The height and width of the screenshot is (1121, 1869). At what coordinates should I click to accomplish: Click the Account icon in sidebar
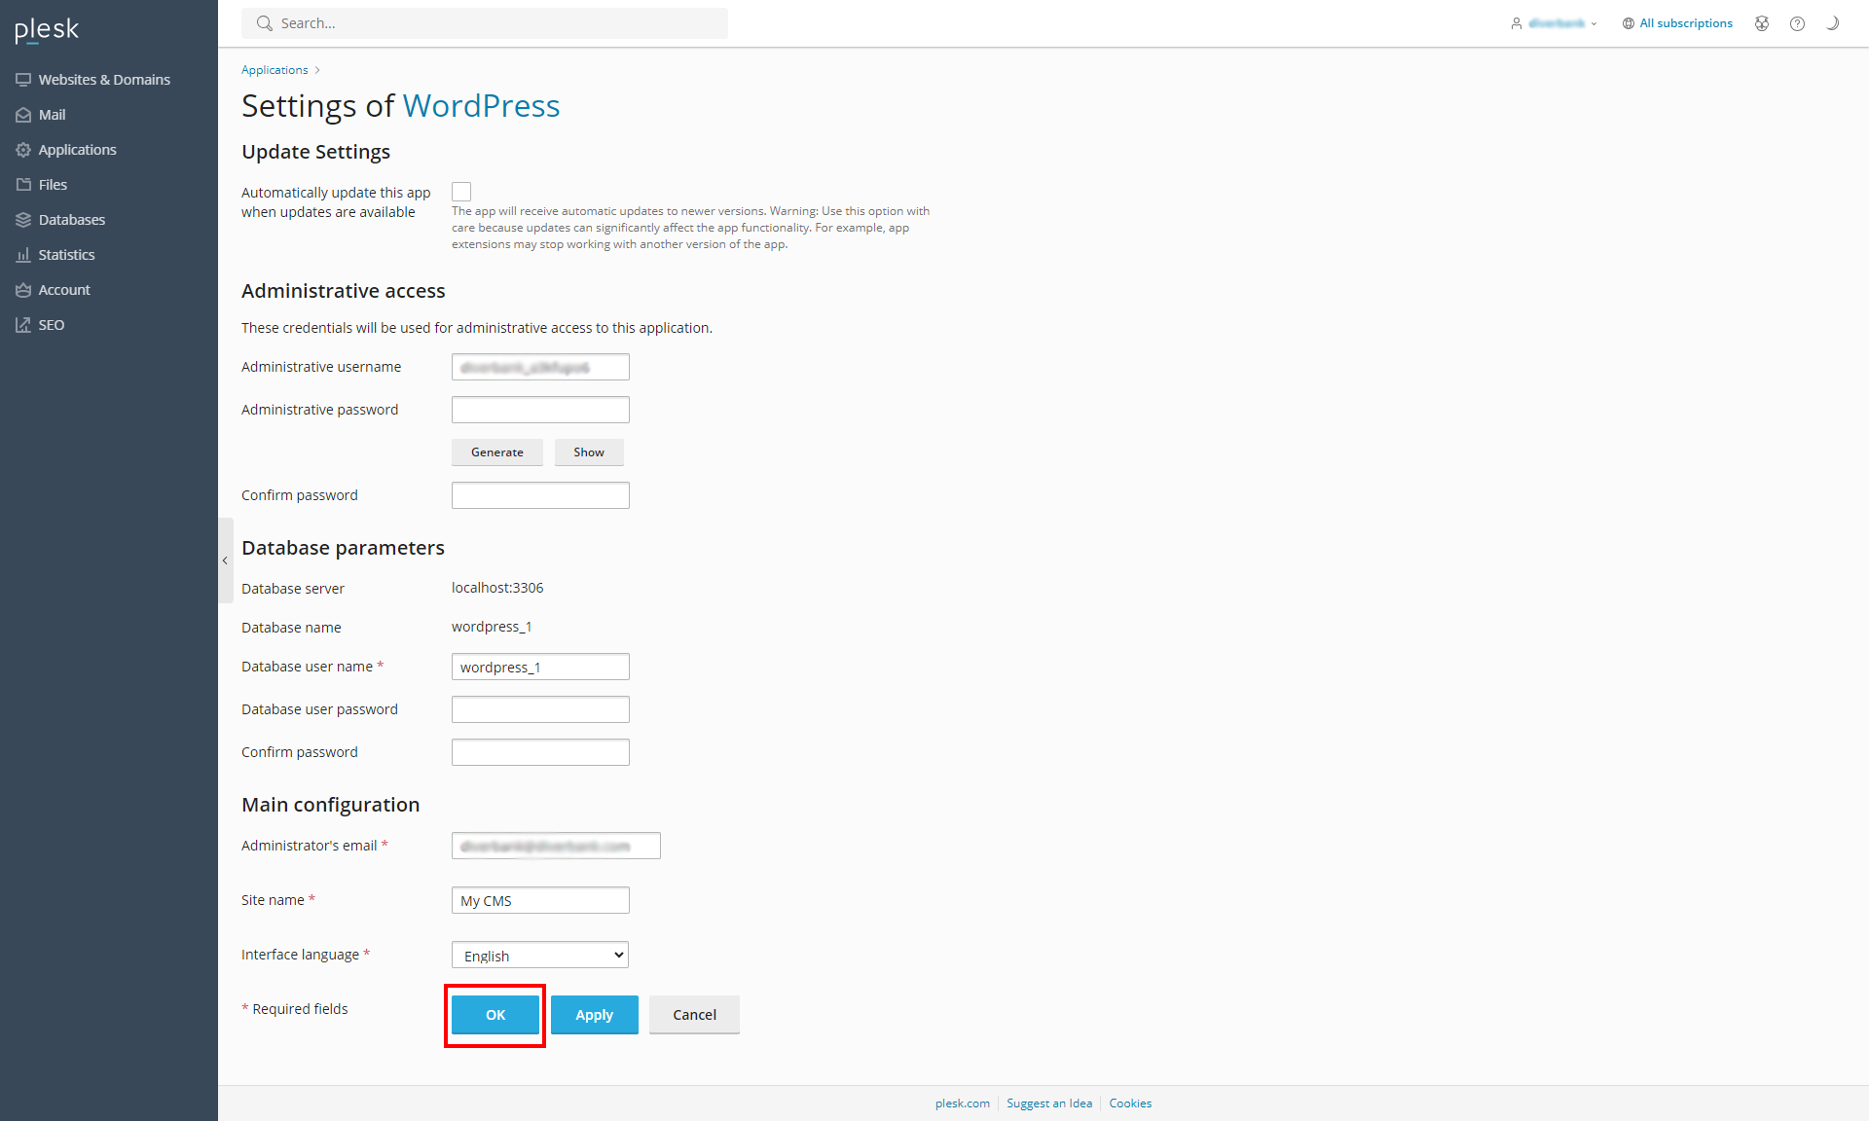coord(23,290)
